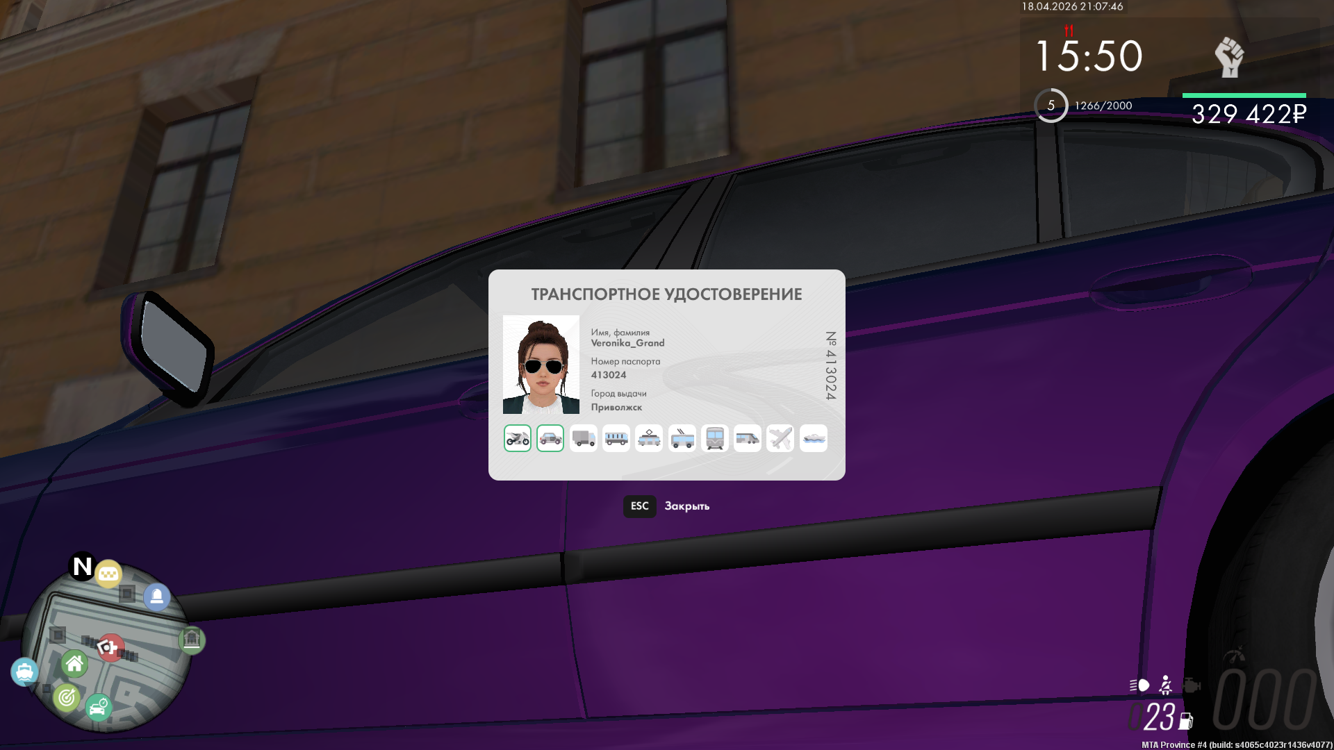Click the tram license category icon
Viewport: 1334px width, 750px height.
pos(649,438)
